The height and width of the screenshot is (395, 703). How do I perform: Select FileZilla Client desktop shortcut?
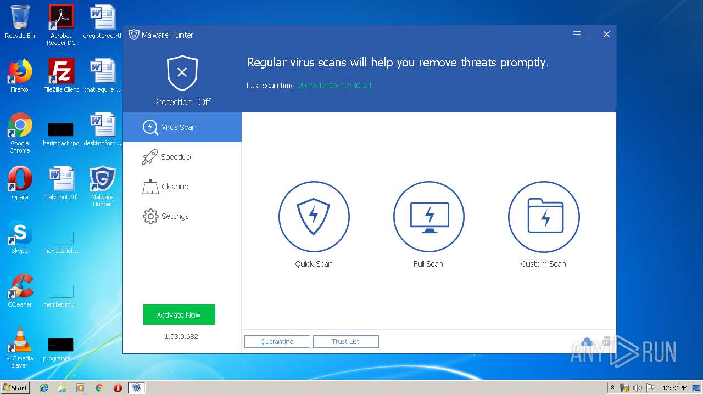(61, 76)
